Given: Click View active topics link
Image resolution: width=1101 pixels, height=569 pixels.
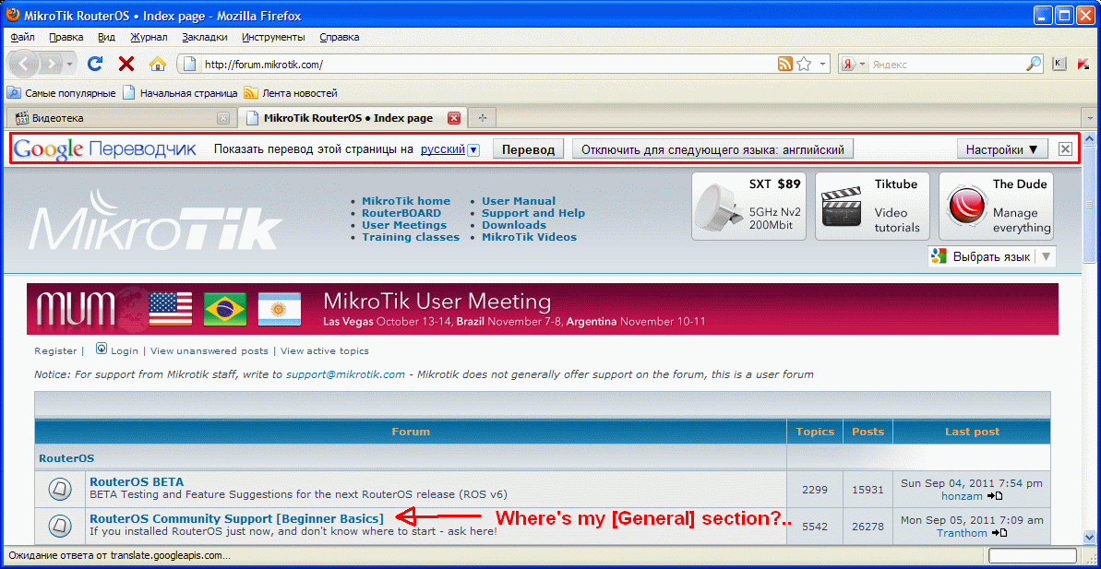Looking at the screenshot, I should pyautogui.click(x=325, y=350).
